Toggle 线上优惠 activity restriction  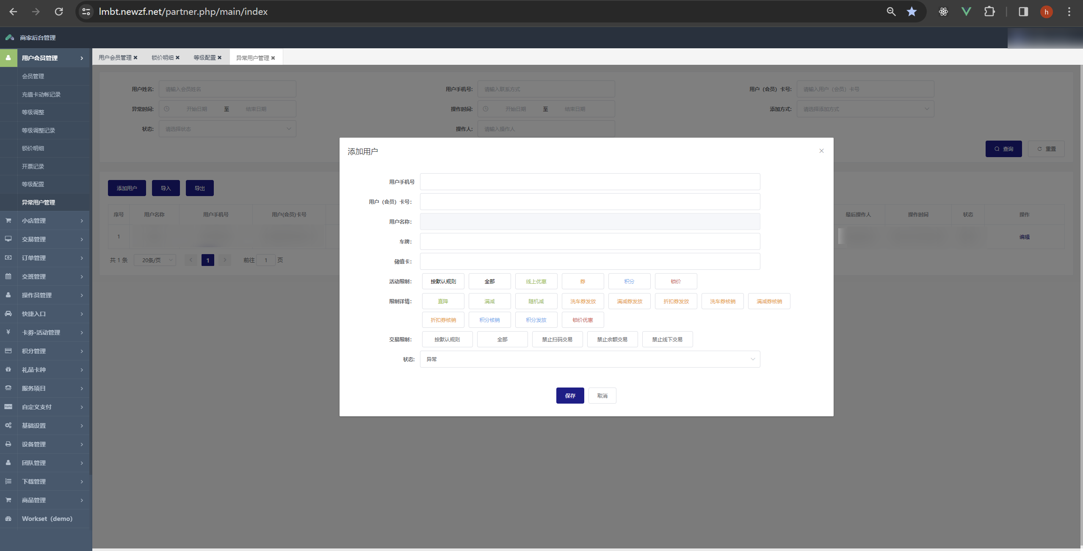pyautogui.click(x=536, y=281)
